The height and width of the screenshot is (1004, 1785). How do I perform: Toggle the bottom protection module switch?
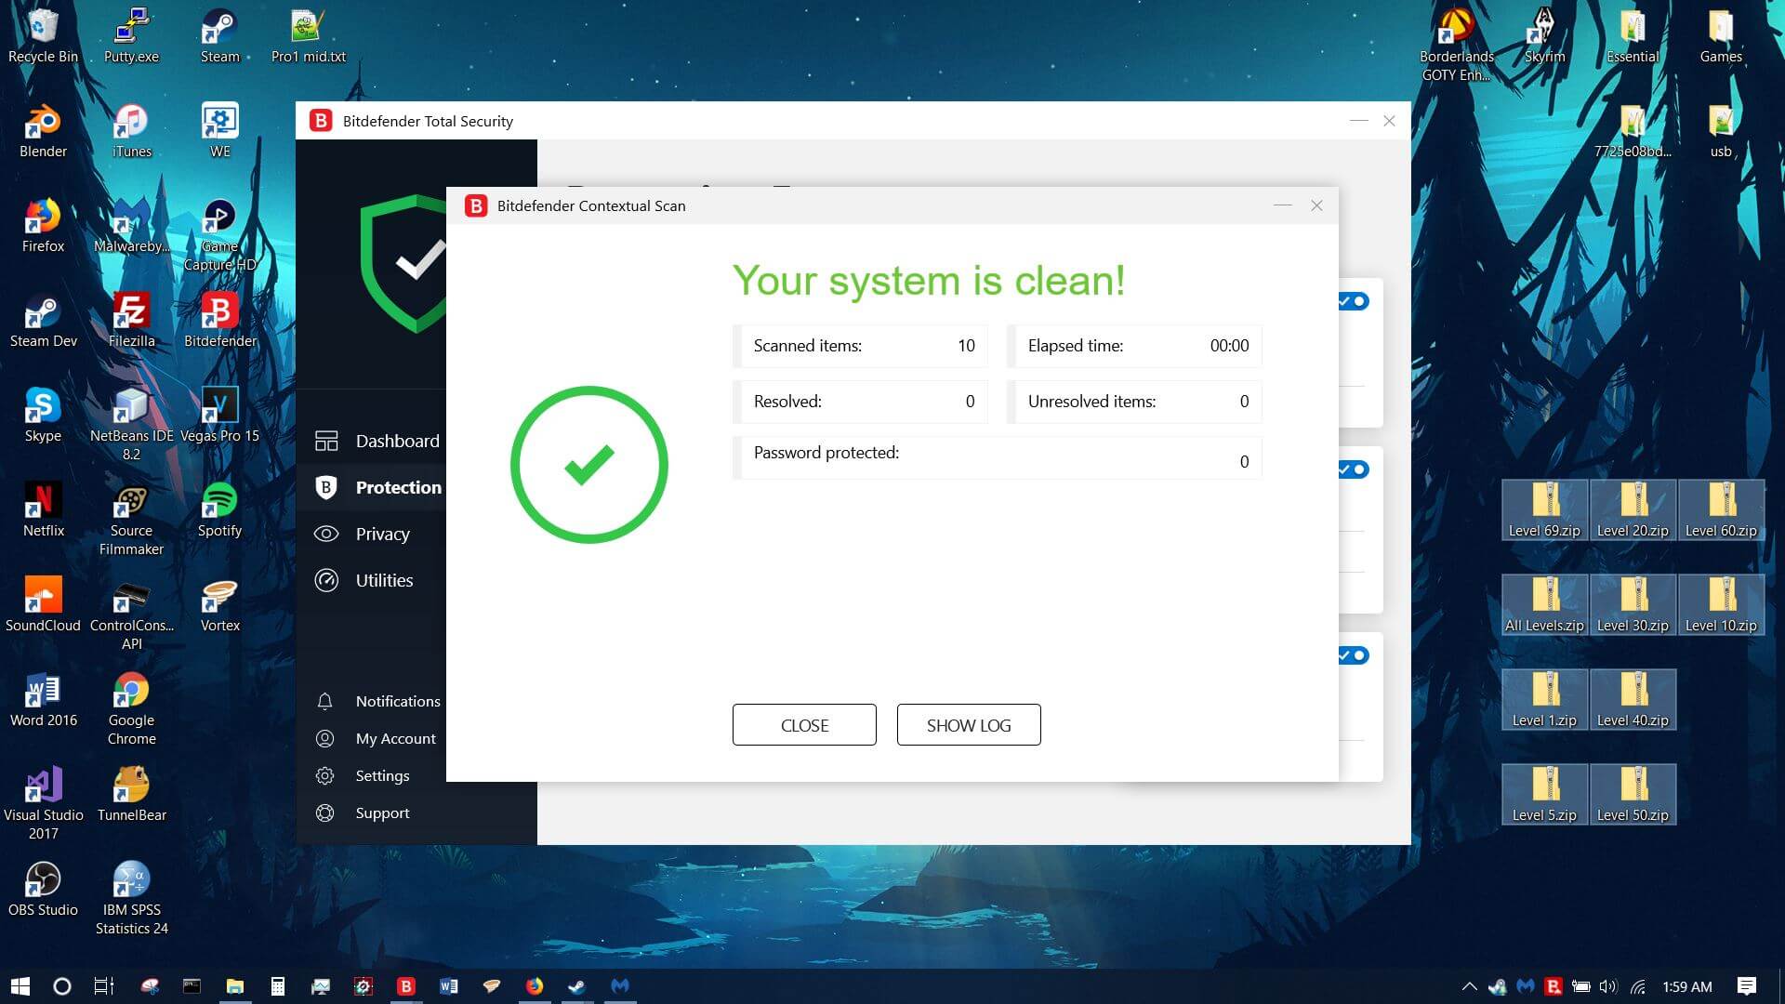point(1355,655)
